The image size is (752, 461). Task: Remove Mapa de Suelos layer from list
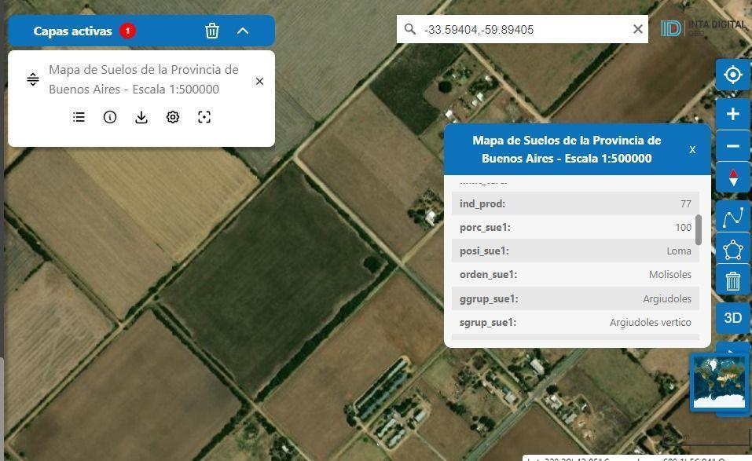(x=259, y=82)
